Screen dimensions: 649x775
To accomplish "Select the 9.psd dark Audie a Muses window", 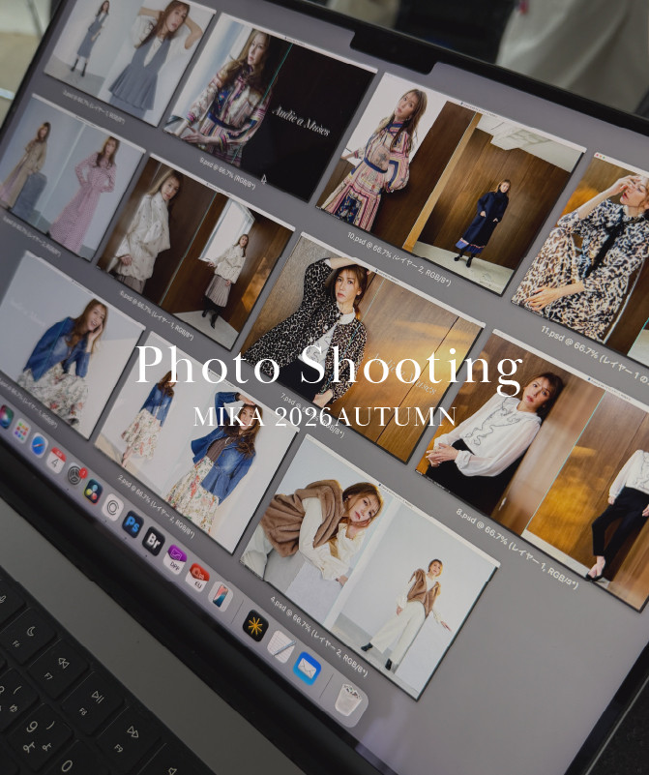I will click(x=270, y=105).
